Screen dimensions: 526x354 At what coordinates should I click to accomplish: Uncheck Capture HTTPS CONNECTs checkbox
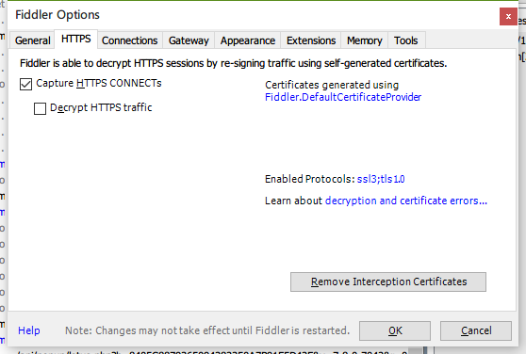coord(25,84)
